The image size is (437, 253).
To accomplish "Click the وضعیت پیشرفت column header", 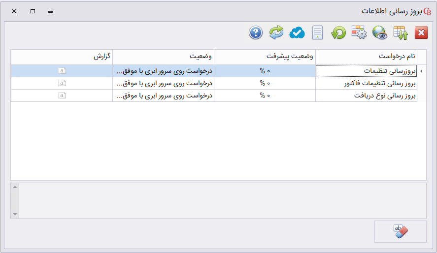I will 265,57.
